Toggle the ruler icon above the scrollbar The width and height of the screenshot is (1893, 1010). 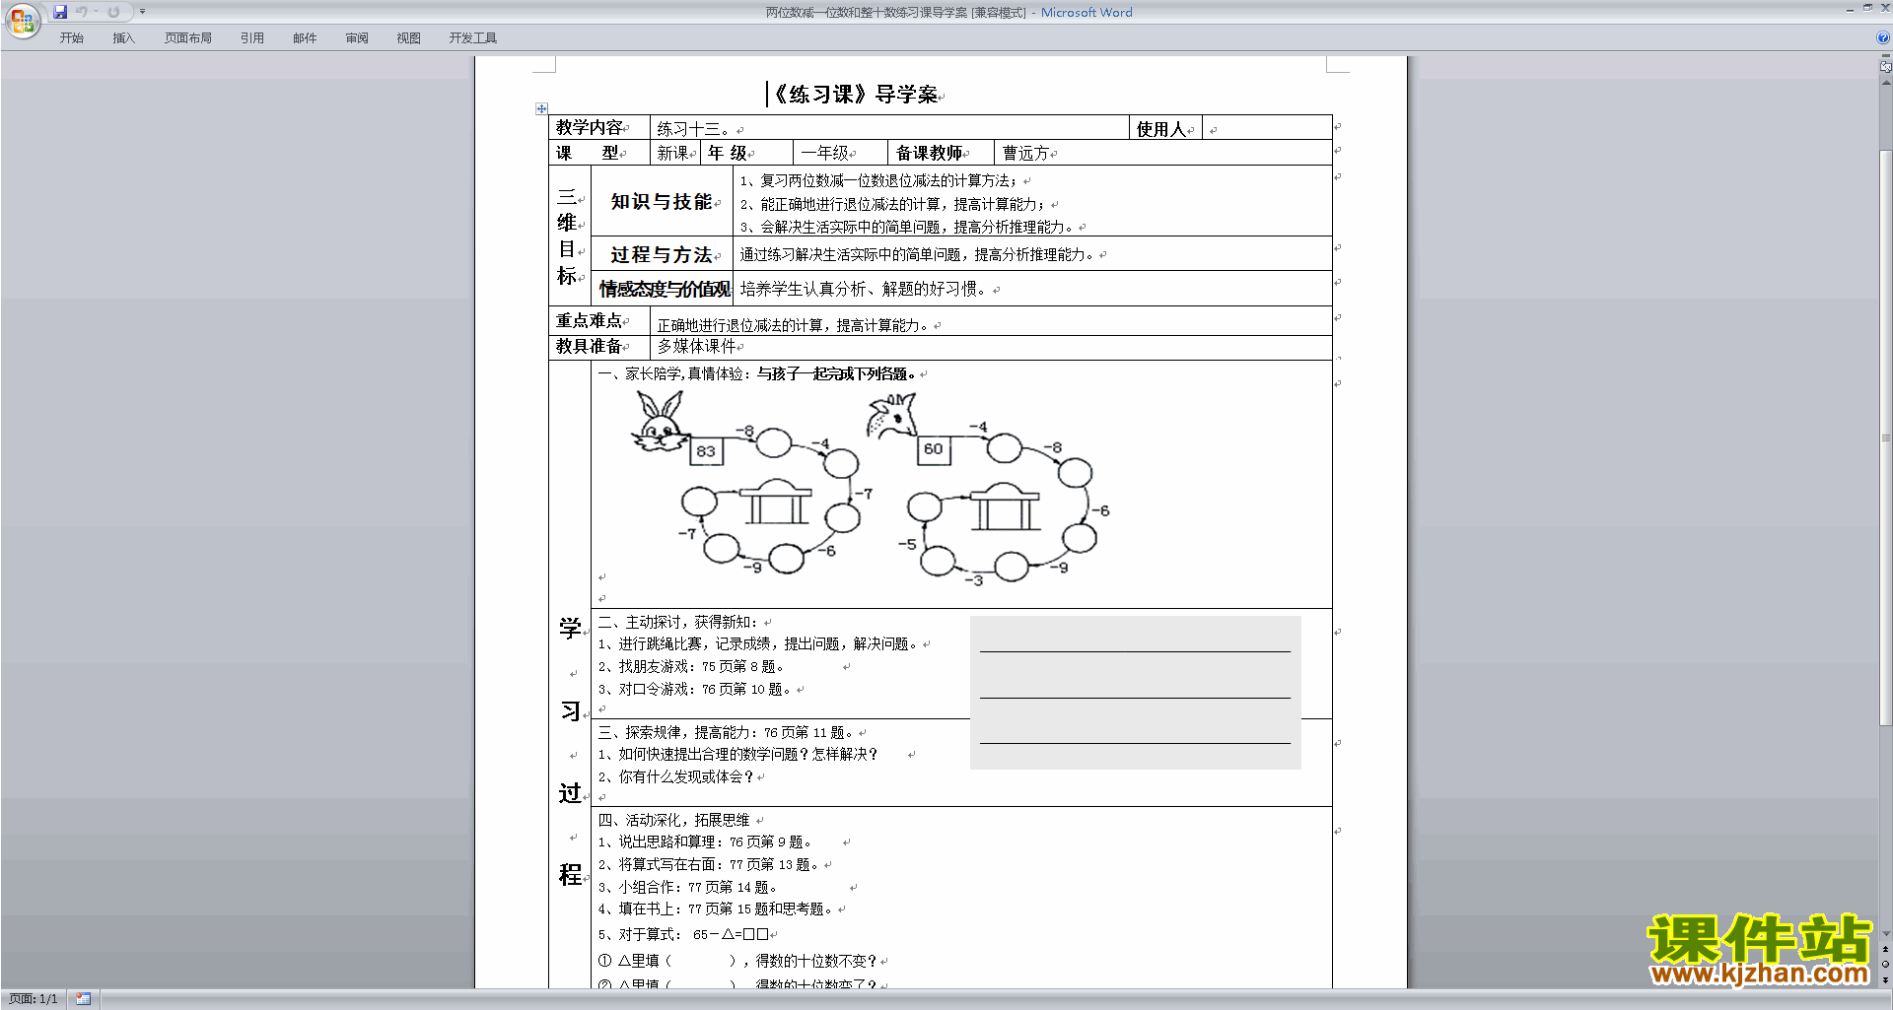pos(1885,67)
